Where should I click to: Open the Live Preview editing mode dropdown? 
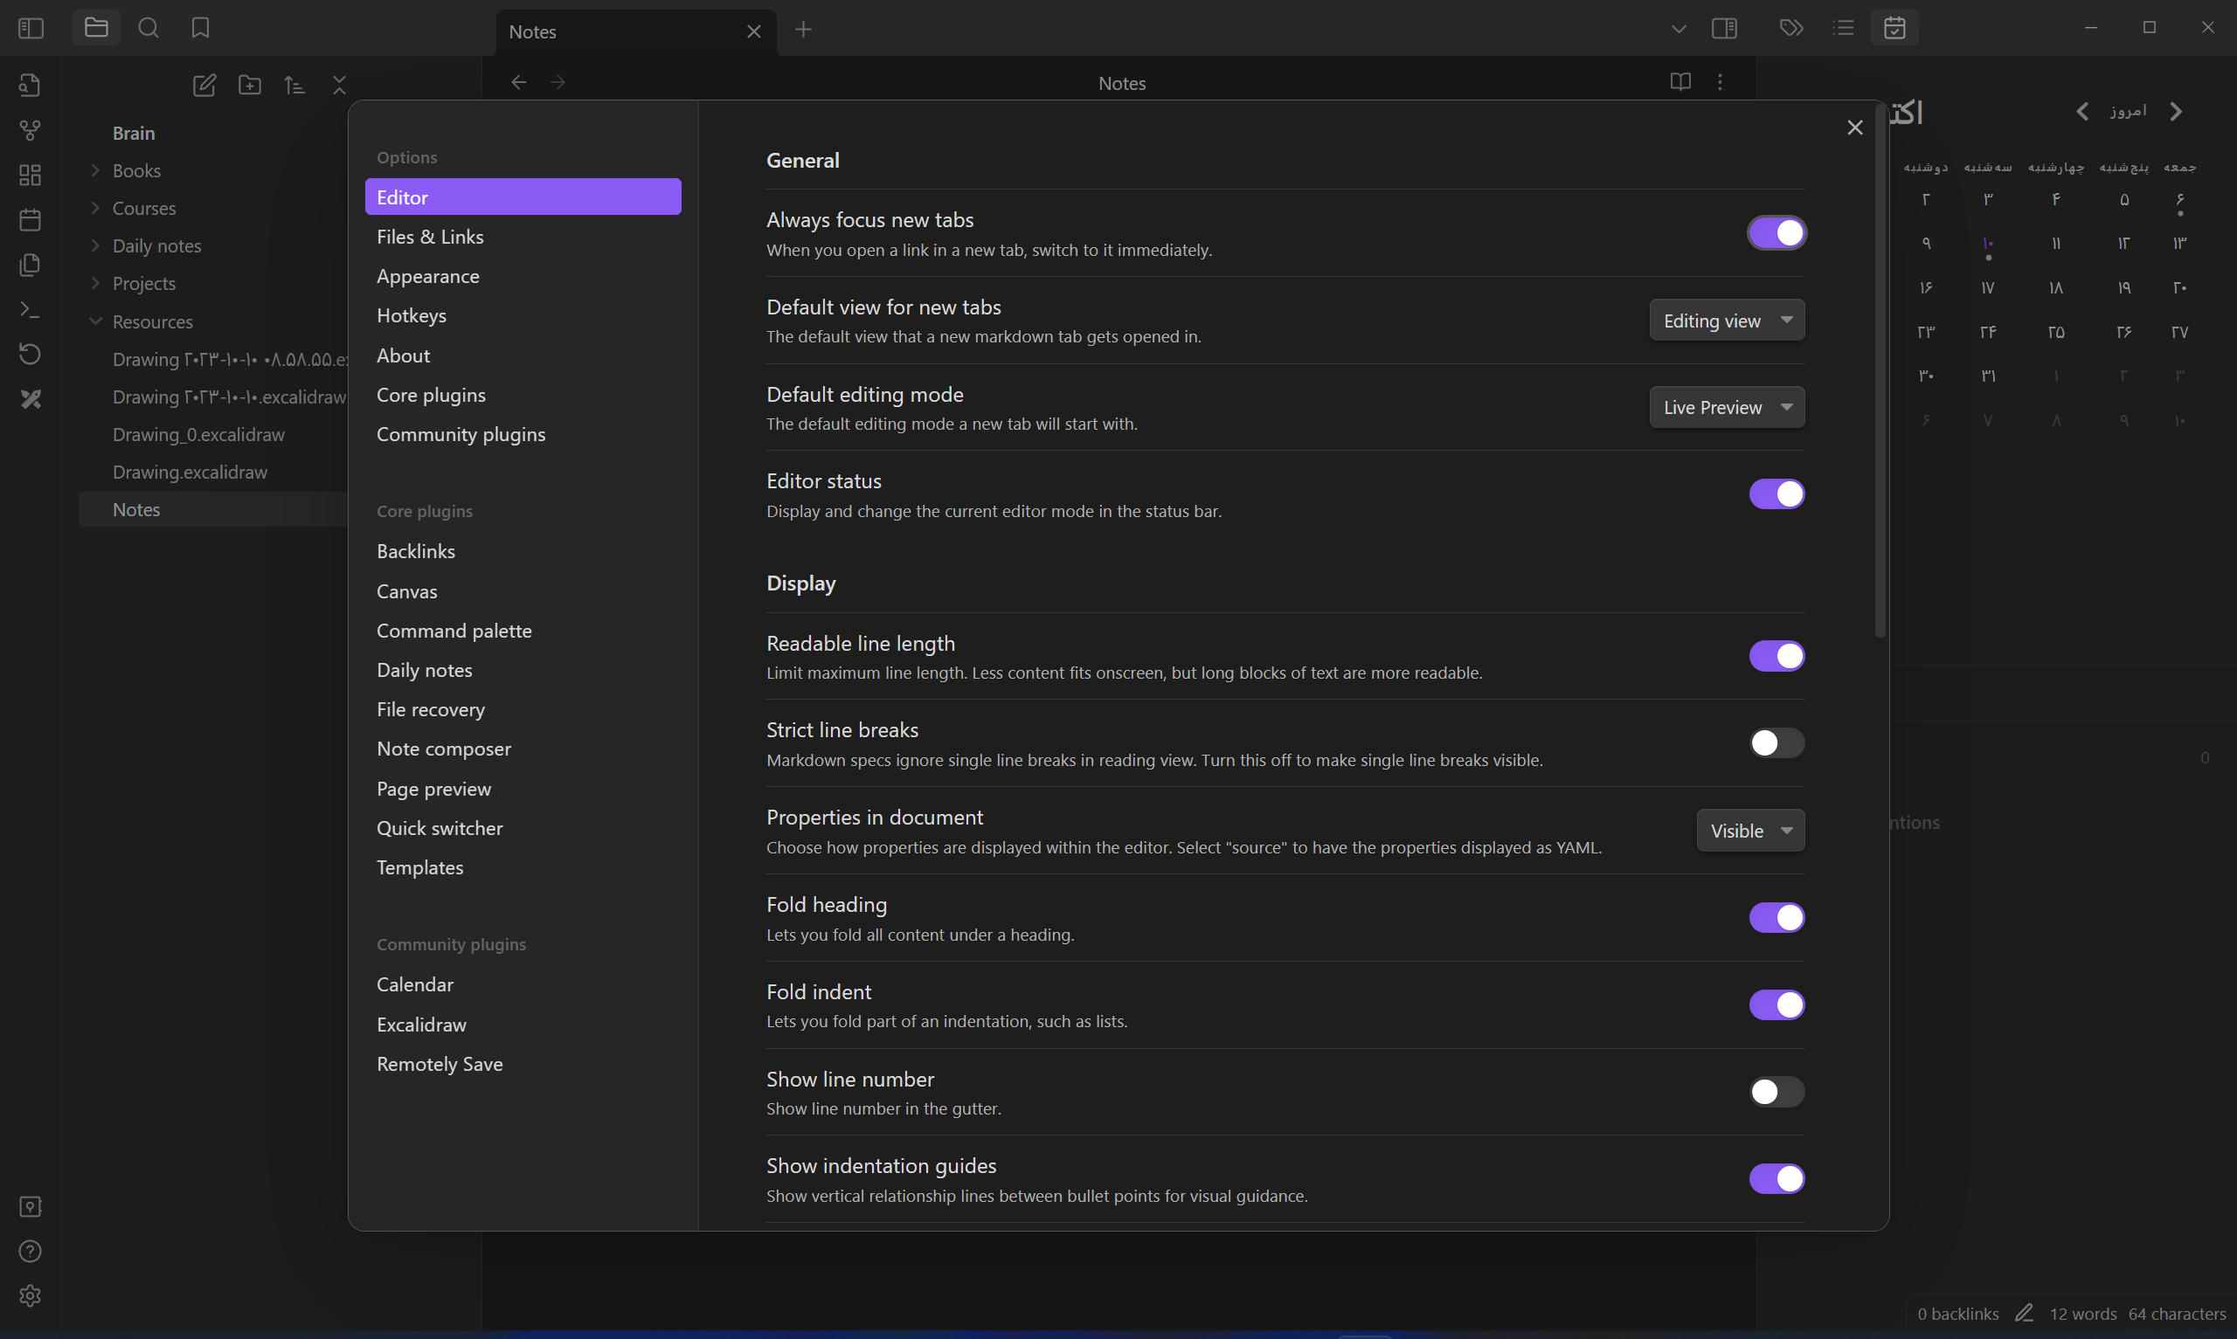click(1725, 407)
